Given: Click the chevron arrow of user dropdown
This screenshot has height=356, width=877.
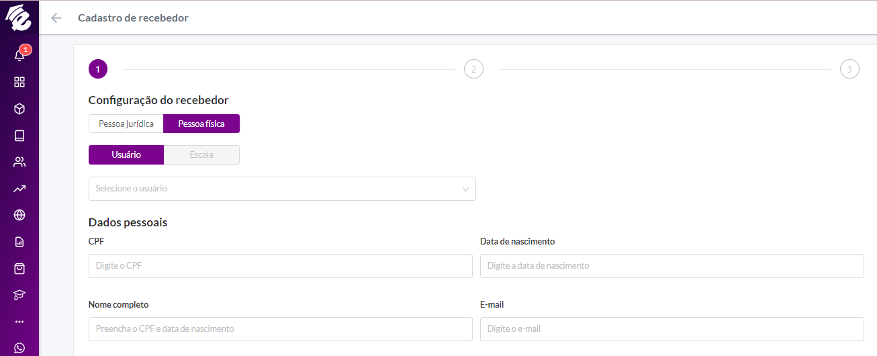Looking at the screenshot, I should [465, 189].
